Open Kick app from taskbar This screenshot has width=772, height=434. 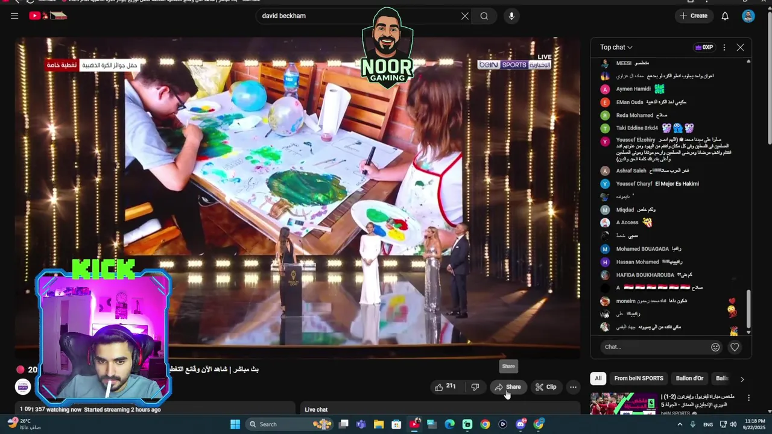click(x=467, y=424)
